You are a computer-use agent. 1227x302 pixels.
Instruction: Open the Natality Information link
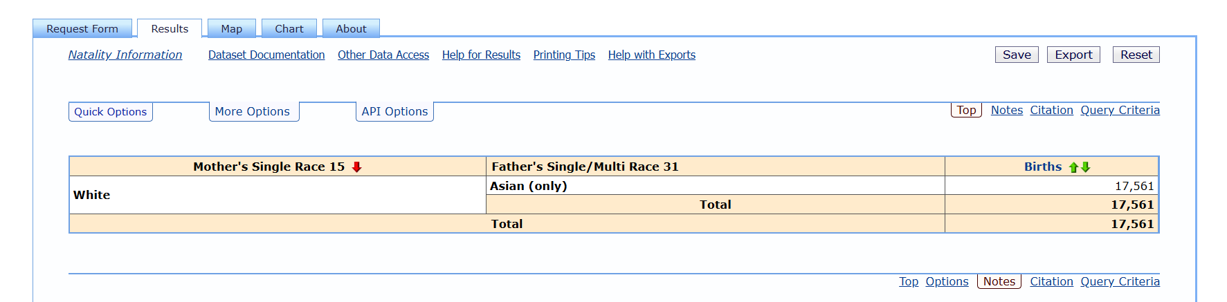point(125,55)
